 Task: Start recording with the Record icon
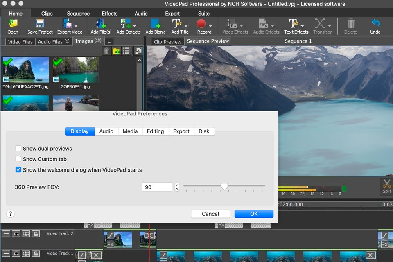click(201, 24)
